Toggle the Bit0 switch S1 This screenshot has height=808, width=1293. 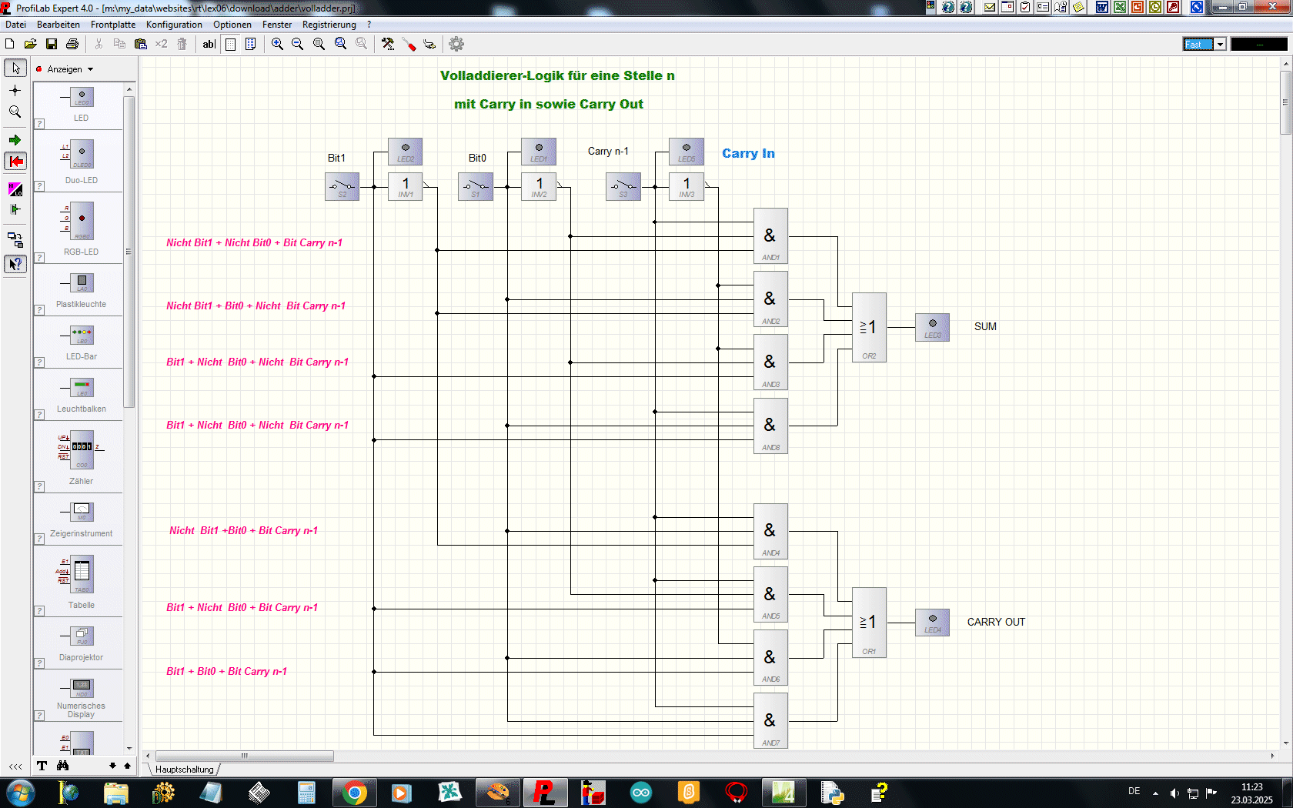pyautogui.click(x=476, y=187)
